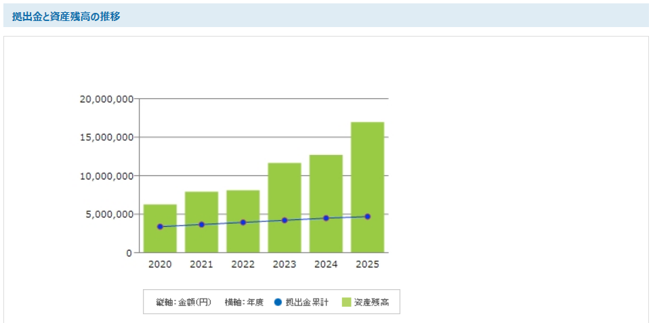The height and width of the screenshot is (323, 651).
Task: Click the 2025 x-axis year label
Action: point(367,264)
